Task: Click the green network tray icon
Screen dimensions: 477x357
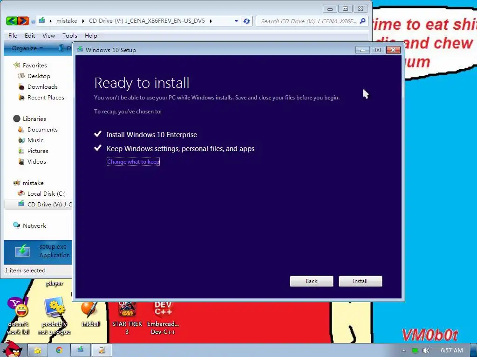Action: (x=415, y=350)
